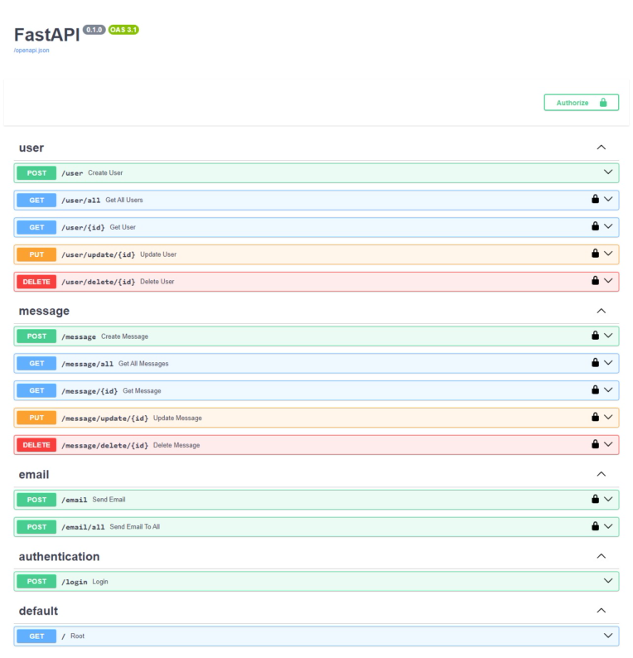This screenshot has width=633, height=658.
Task: Click PUT badge on /user/update/{id} row
Action: (x=36, y=254)
